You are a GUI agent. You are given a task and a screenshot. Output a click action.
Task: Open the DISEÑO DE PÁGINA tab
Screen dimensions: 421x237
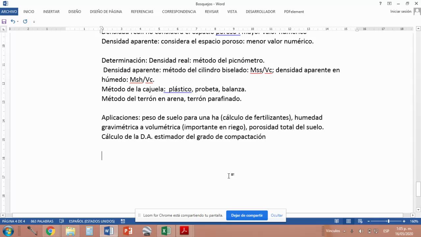106,12
